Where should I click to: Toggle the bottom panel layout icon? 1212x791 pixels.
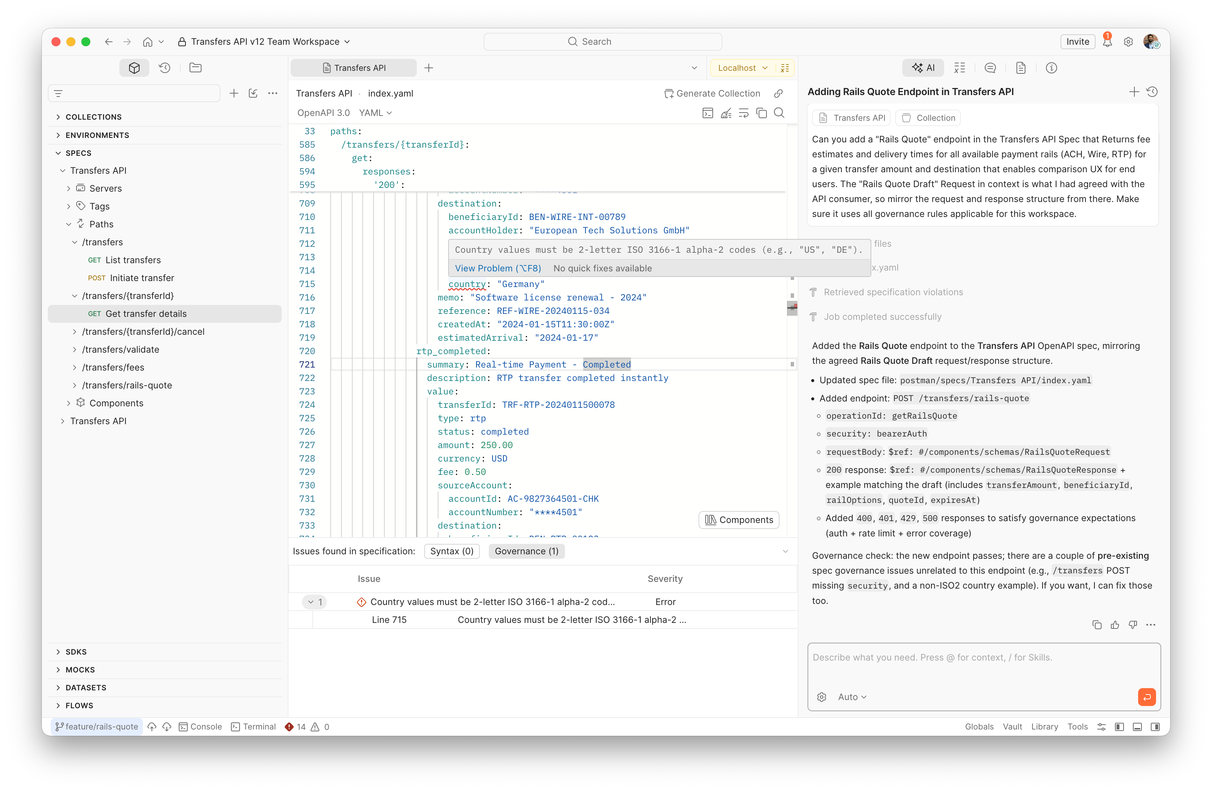(1137, 727)
